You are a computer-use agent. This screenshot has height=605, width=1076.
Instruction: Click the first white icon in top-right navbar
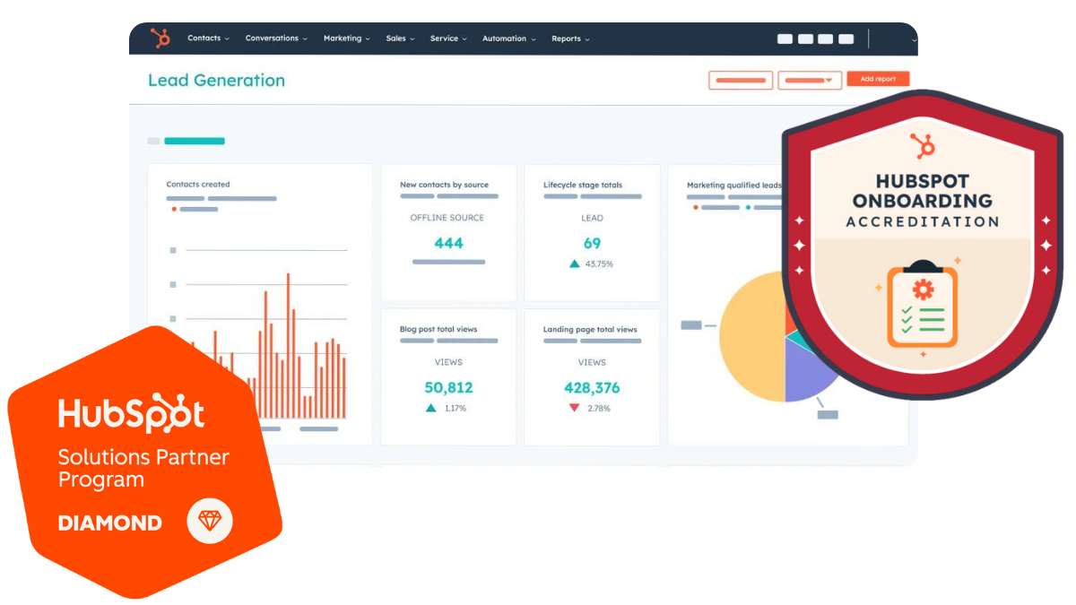(x=785, y=39)
